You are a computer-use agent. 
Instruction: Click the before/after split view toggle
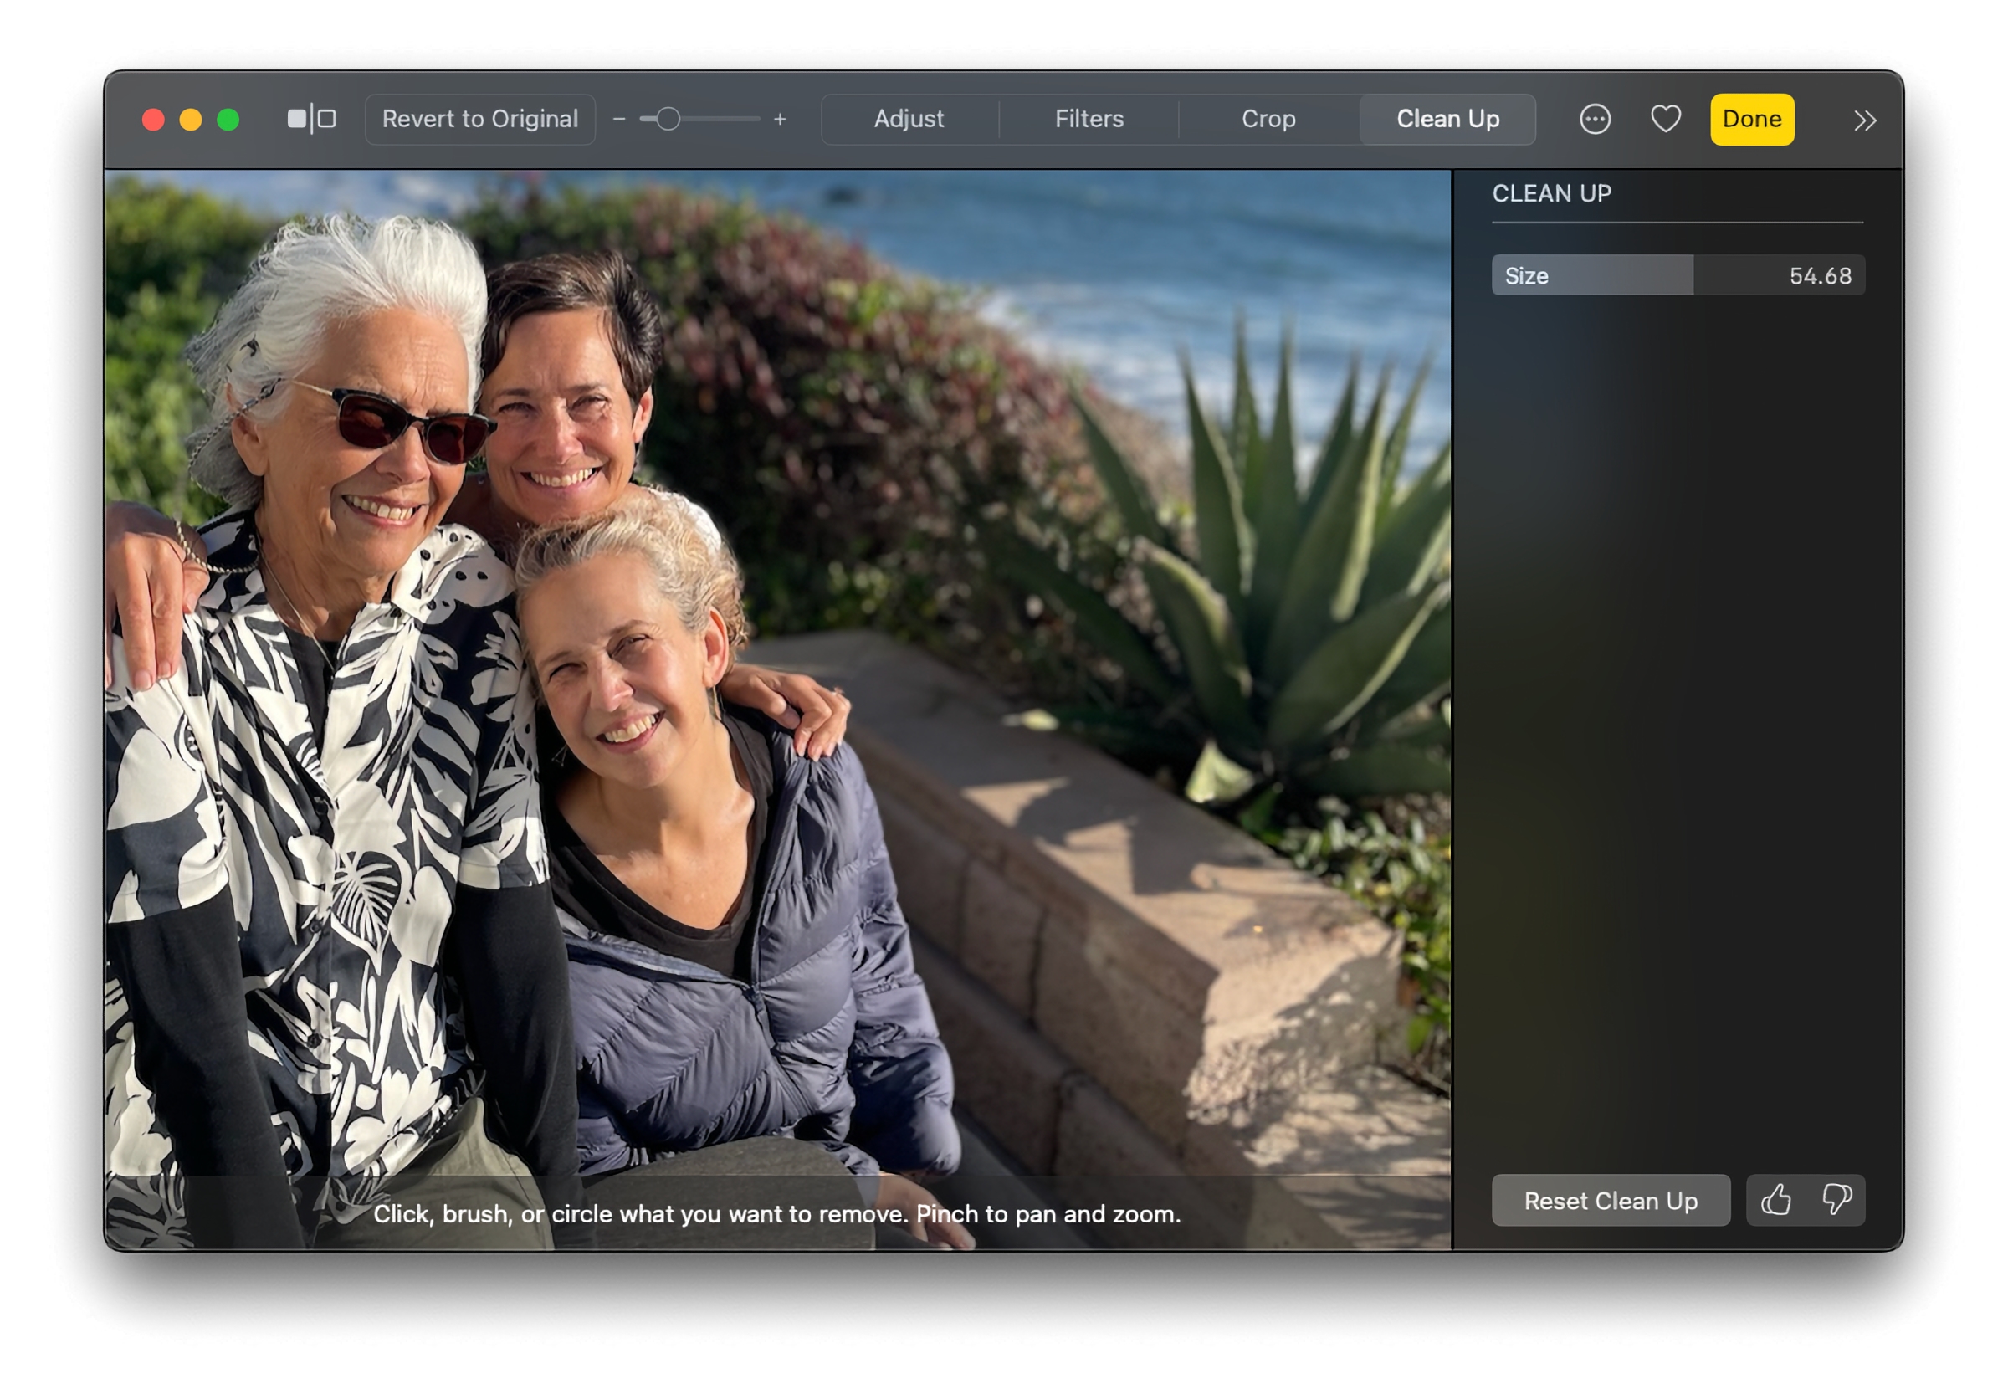click(x=313, y=117)
